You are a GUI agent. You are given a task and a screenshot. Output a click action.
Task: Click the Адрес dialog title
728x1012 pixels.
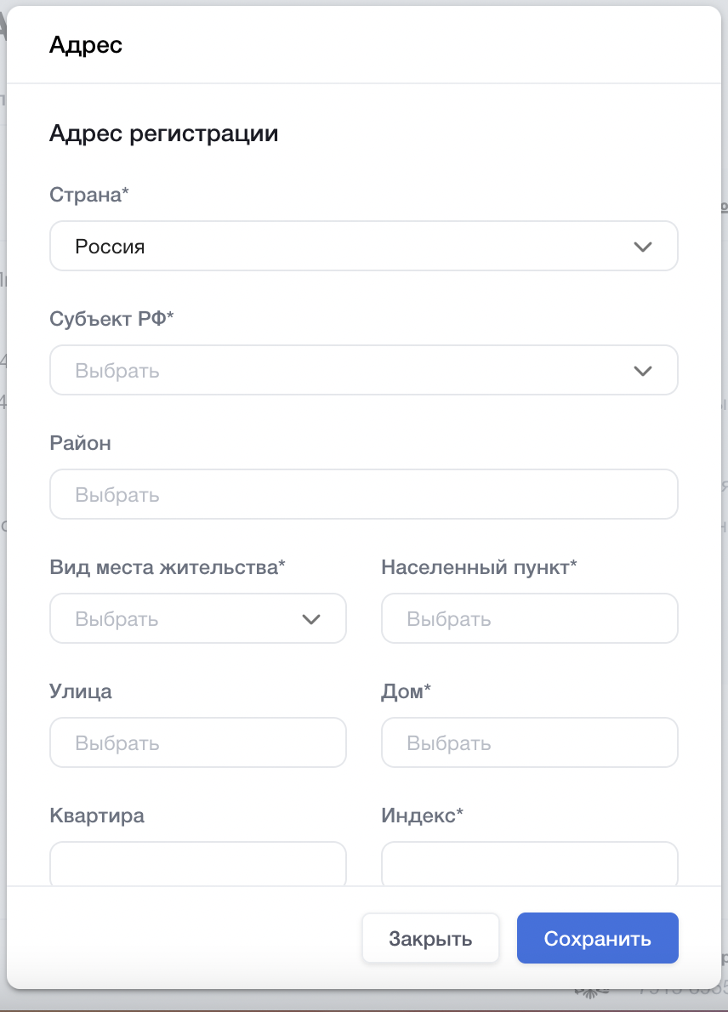86,45
